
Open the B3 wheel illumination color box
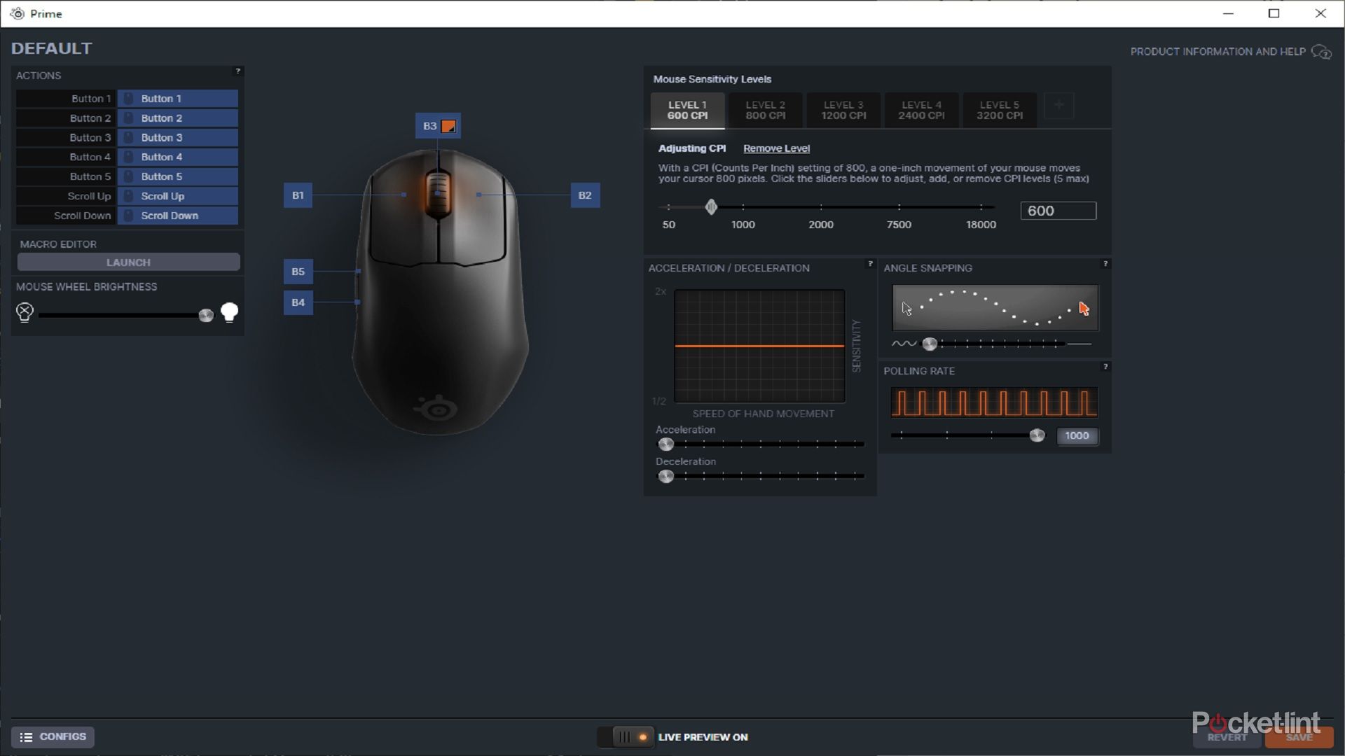click(x=449, y=126)
